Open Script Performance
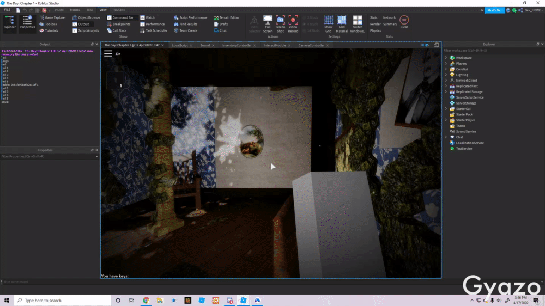Screen dimensions: 545x306 [190, 17]
